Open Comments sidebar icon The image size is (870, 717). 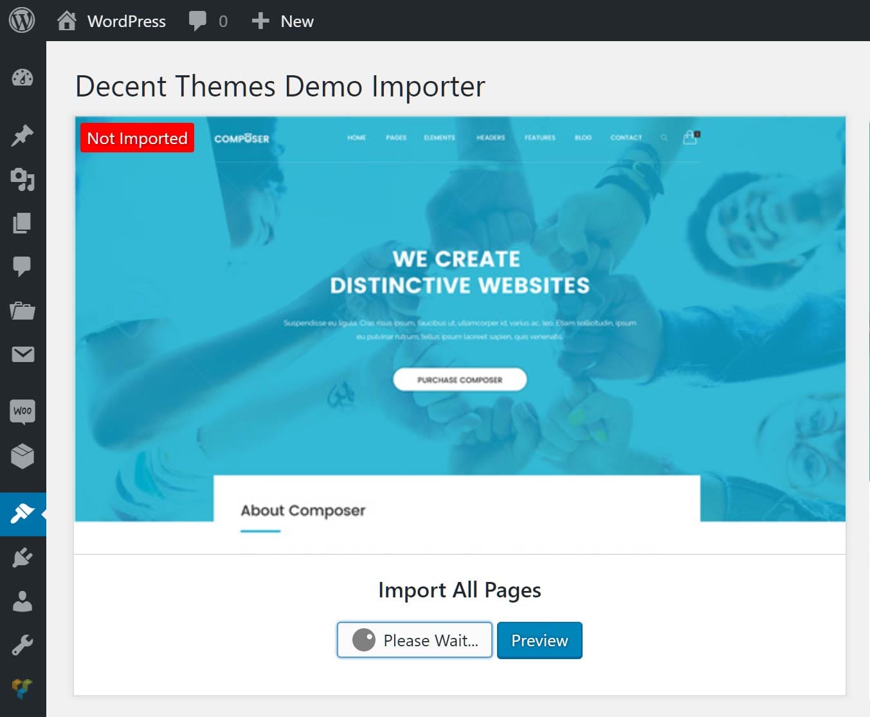[22, 266]
